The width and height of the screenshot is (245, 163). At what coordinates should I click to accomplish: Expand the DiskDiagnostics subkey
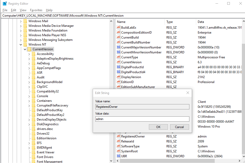click(x=29, y=124)
